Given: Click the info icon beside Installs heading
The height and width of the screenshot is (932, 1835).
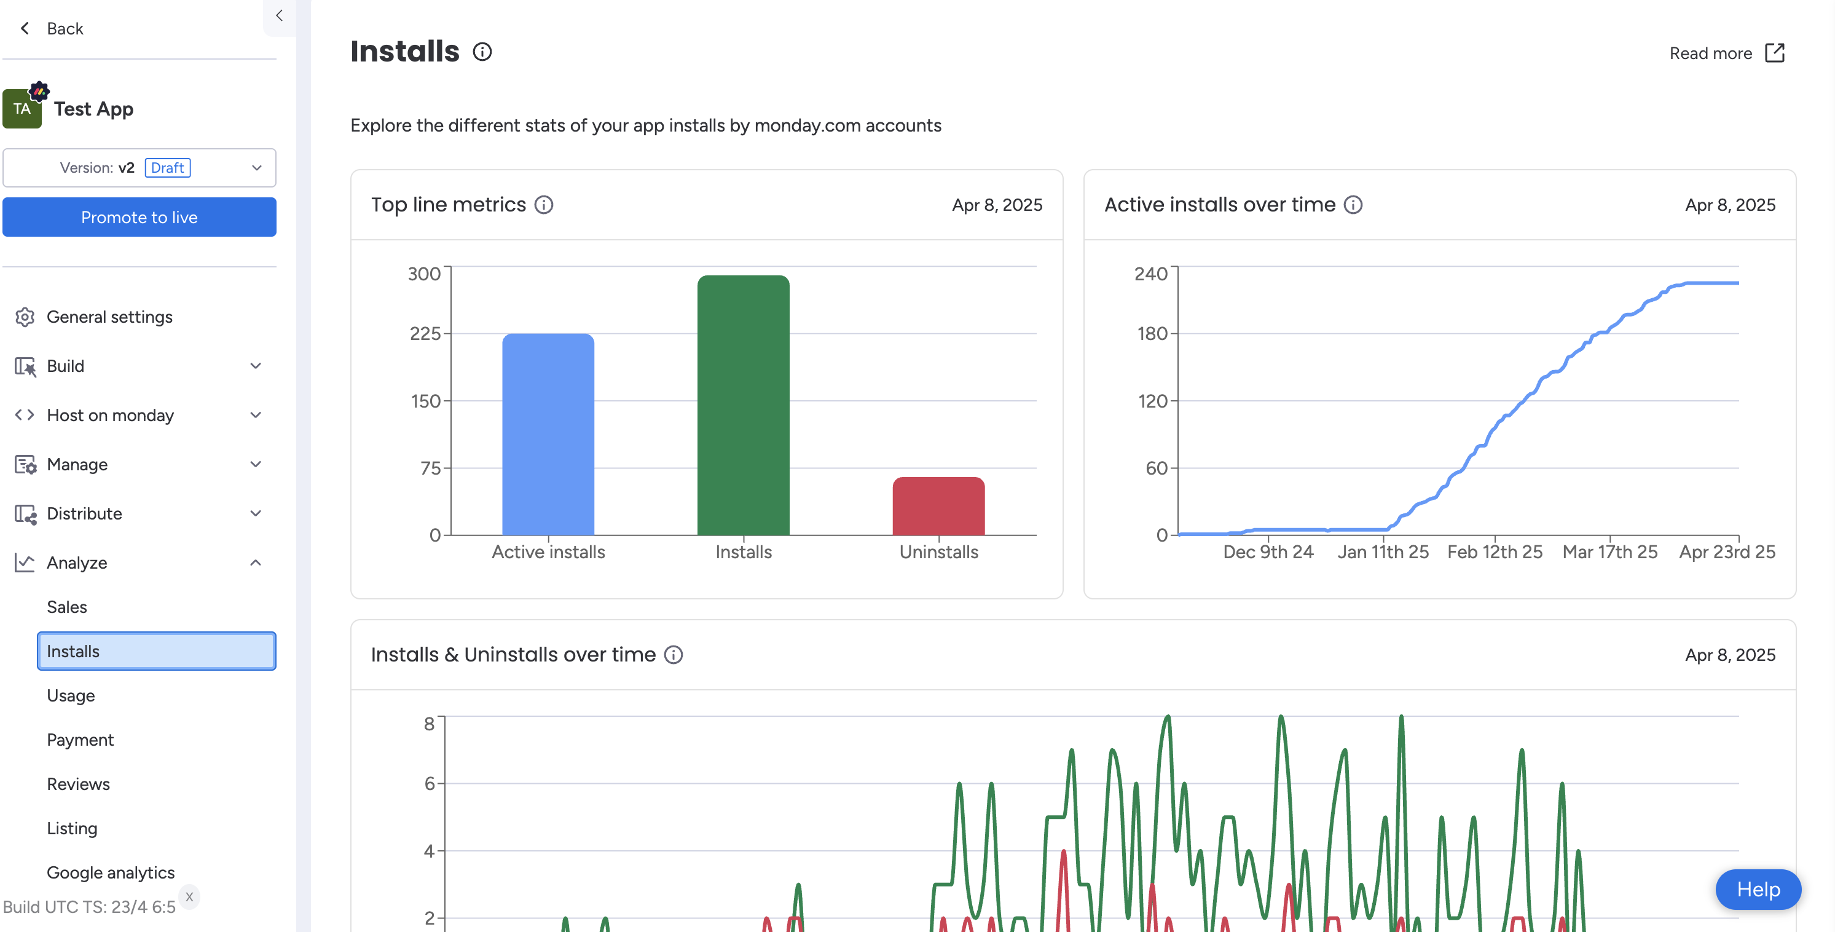Looking at the screenshot, I should tap(482, 52).
